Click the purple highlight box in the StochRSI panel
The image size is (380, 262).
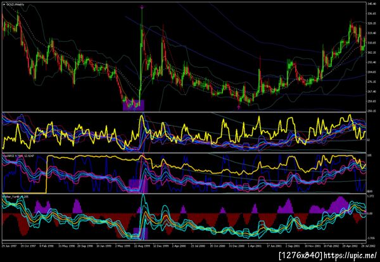pyautogui.click(x=138, y=185)
